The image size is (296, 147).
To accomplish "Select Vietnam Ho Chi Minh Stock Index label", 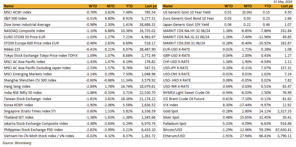I will tap(39, 136).
